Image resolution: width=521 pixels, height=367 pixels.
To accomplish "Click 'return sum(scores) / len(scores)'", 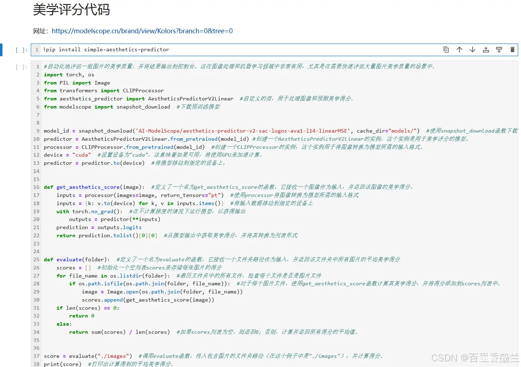I will (120, 332).
